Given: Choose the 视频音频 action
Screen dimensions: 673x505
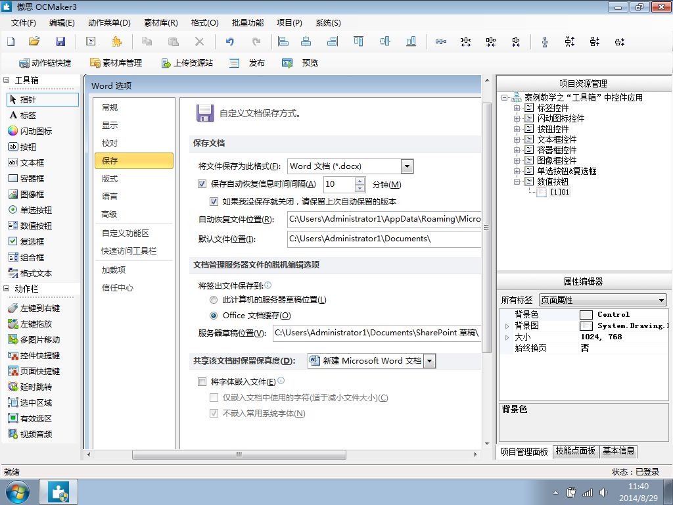Looking at the screenshot, I should click(30, 435).
